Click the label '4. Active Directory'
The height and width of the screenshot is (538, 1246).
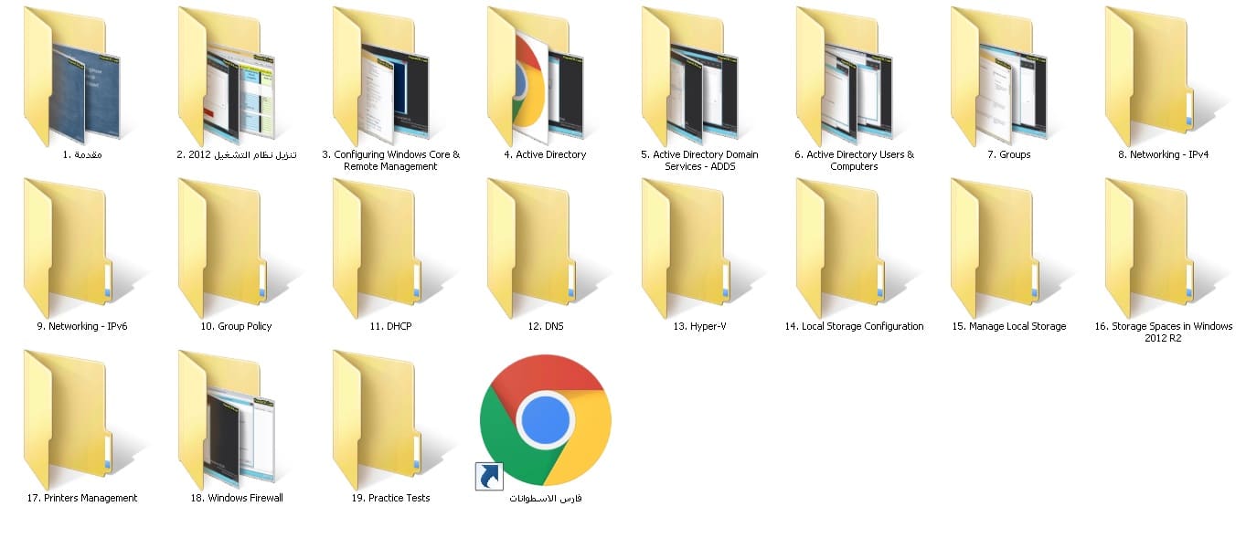point(545,155)
